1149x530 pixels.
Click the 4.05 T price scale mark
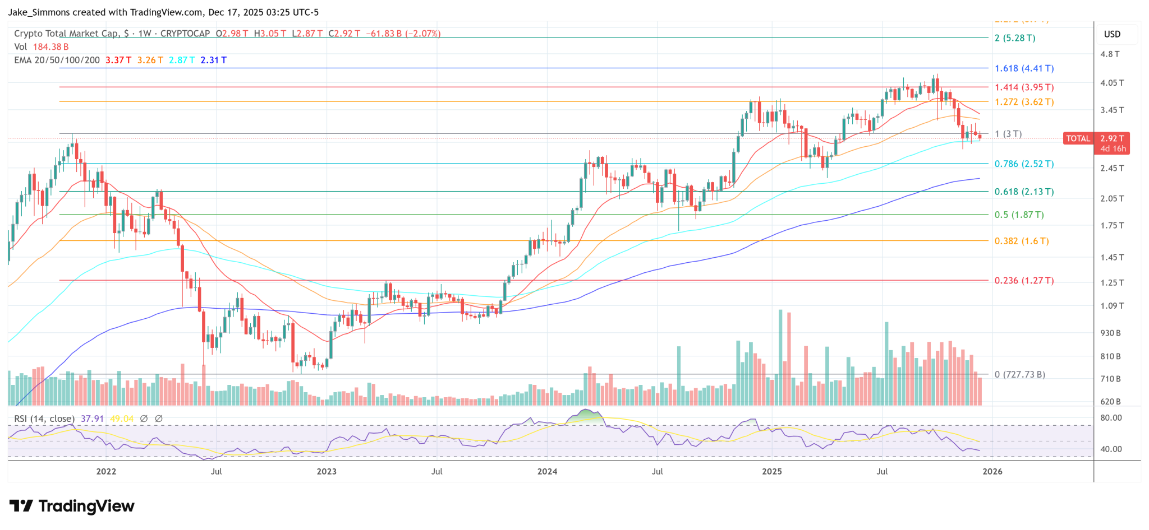(x=1112, y=83)
